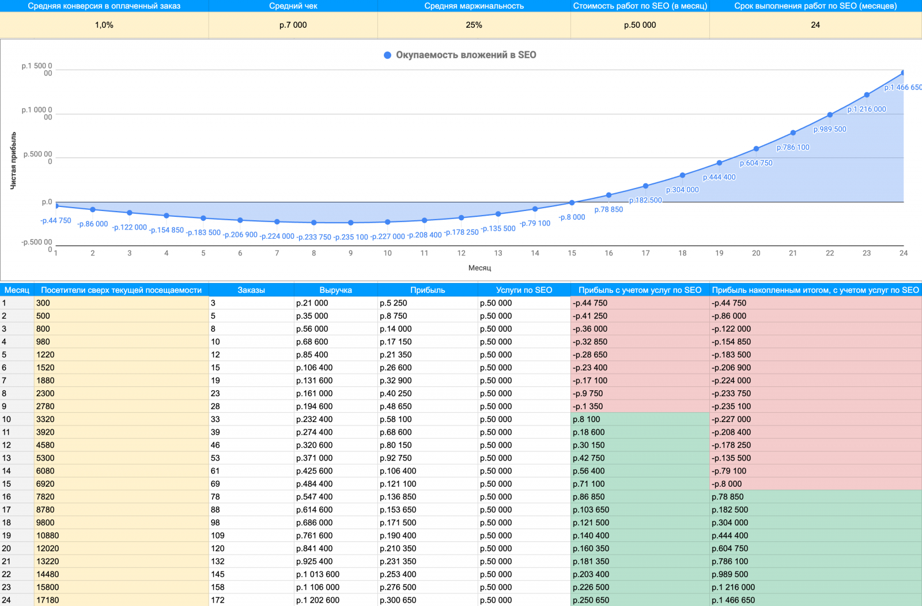Image resolution: width=922 pixels, height=606 pixels.
Task: Select the Выручка column header
Action: tap(335, 290)
